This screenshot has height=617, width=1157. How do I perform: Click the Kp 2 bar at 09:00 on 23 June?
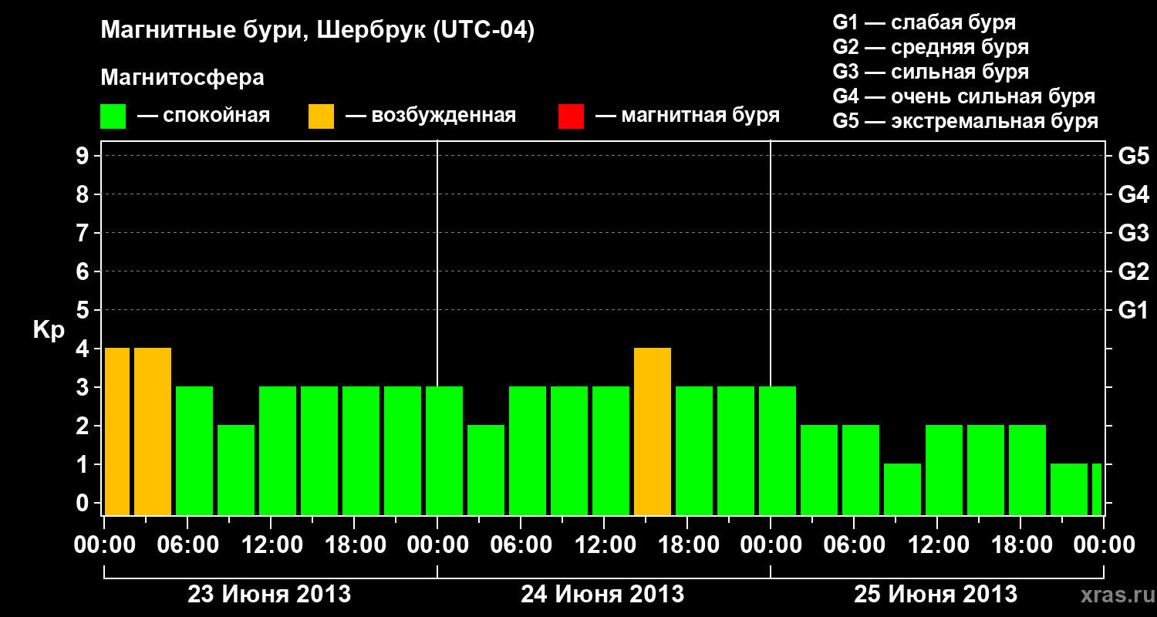tap(236, 470)
